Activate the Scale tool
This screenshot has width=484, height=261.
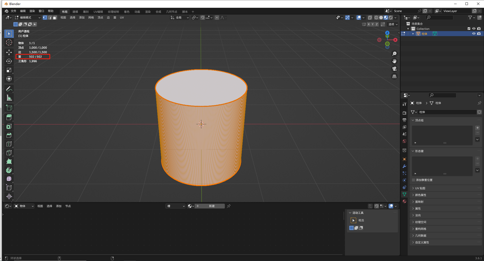pos(9,70)
